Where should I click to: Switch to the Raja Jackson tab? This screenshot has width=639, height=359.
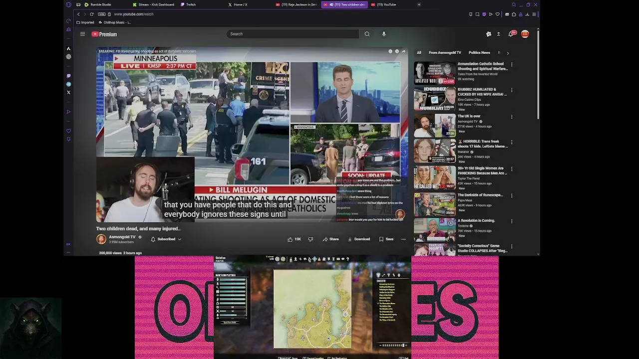click(x=296, y=4)
